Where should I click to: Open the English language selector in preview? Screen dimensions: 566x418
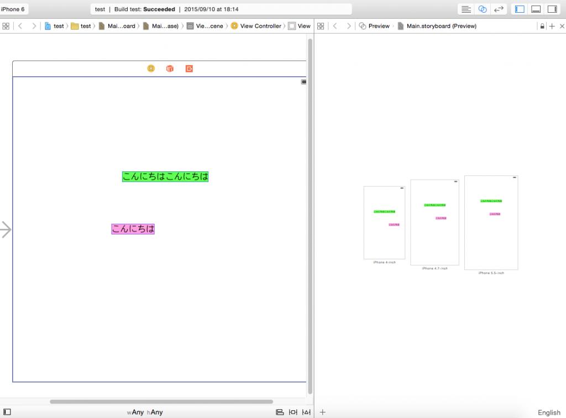pyautogui.click(x=548, y=412)
